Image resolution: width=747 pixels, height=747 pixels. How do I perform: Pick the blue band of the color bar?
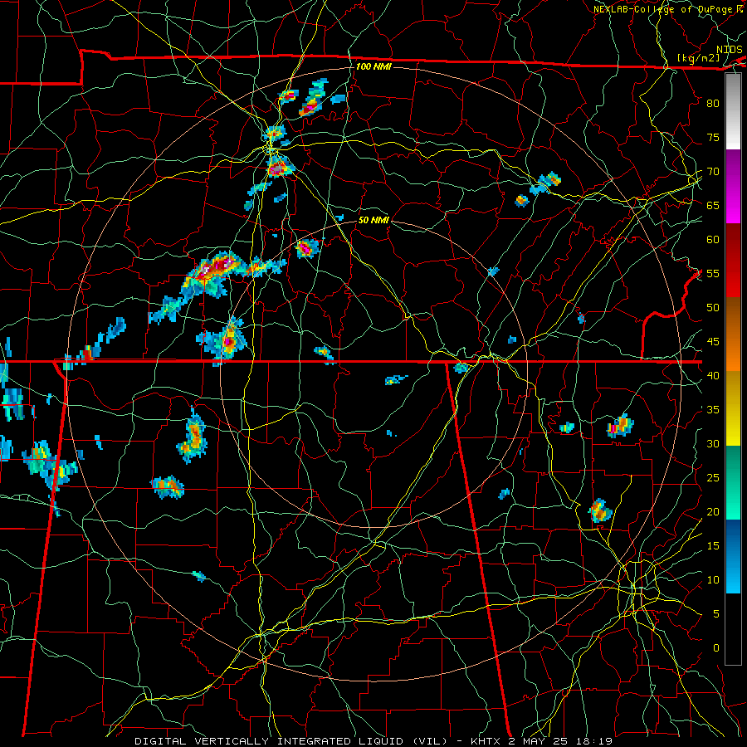click(733, 556)
